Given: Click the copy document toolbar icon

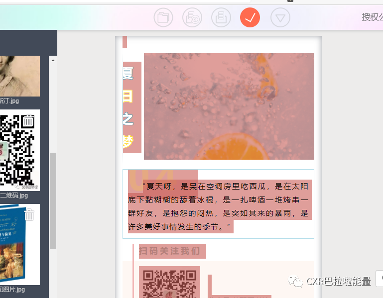Looking at the screenshot, I should [x=221, y=17].
